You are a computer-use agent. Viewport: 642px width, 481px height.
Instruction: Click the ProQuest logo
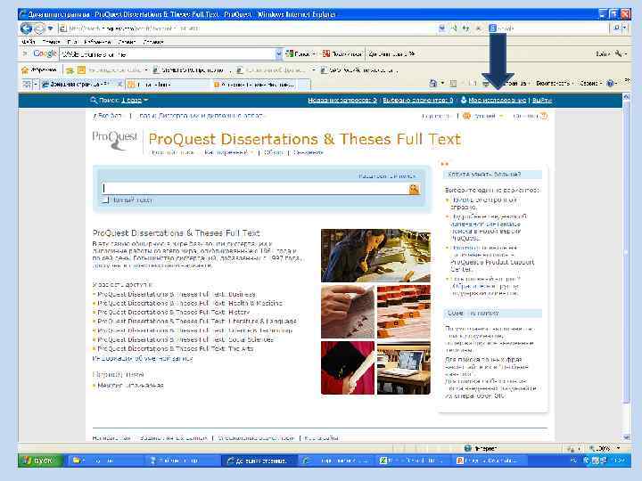tap(115, 141)
